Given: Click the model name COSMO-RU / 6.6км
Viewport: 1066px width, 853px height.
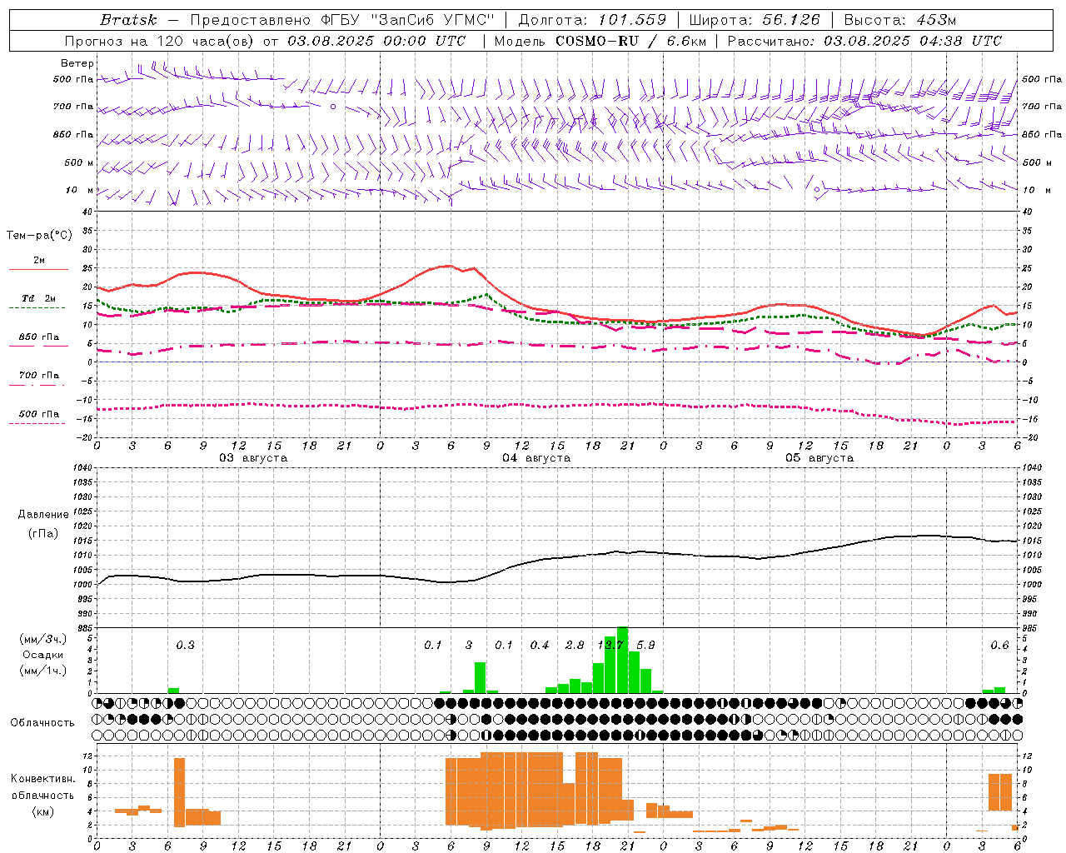Looking at the screenshot, I should (630, 41).
